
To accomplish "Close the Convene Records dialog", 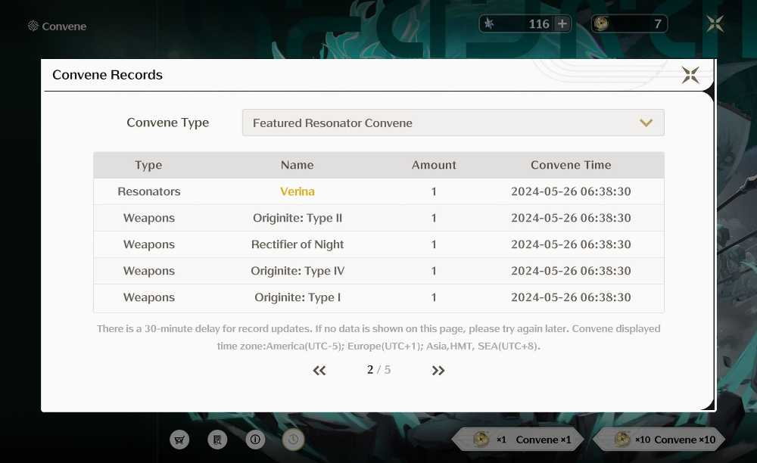I will click(x=690, y=75).
